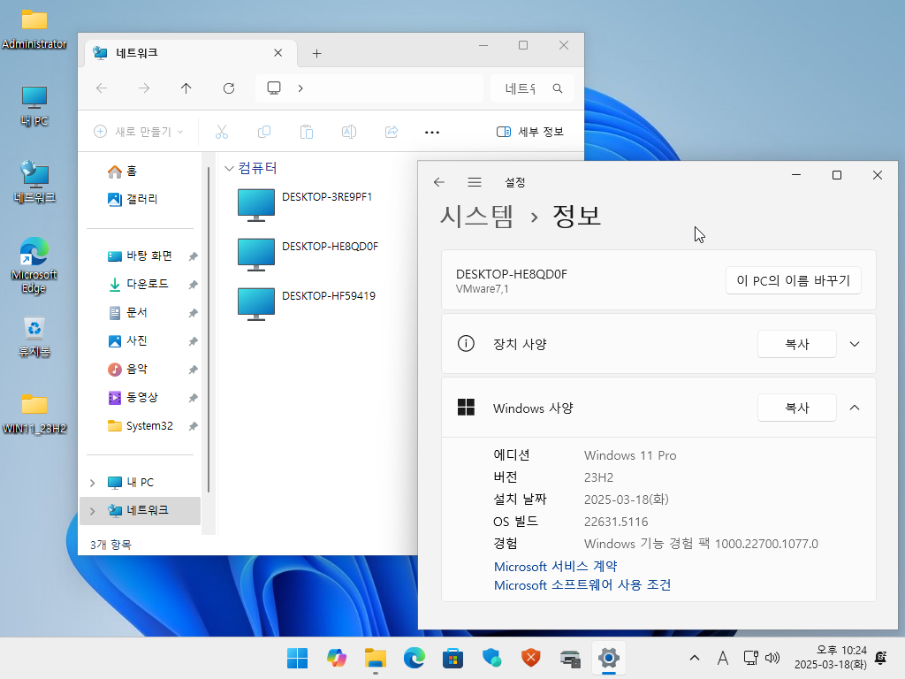Click 이 PC의 이름 바꾸기 button
Screen dimensions: 905x679
tap(793, 280)
